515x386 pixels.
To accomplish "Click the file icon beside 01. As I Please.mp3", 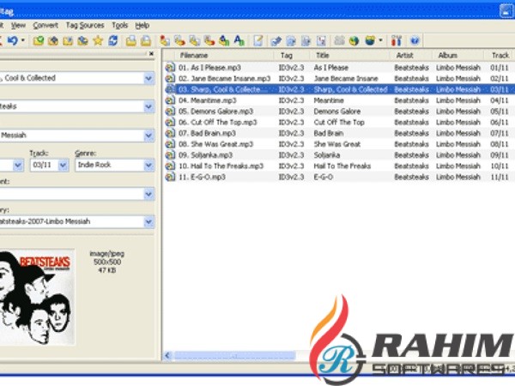I will tap(170, 67).
